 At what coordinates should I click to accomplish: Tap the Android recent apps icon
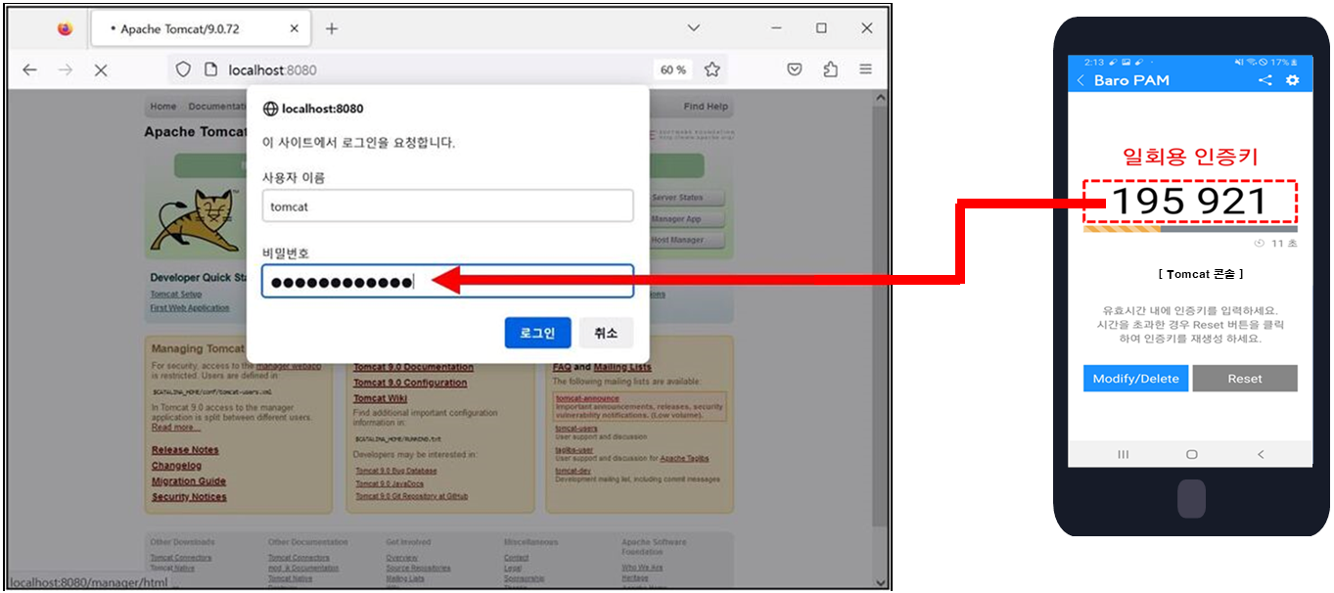click(x=1123, y=454)
